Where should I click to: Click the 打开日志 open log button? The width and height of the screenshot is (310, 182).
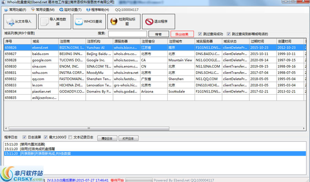128,138
